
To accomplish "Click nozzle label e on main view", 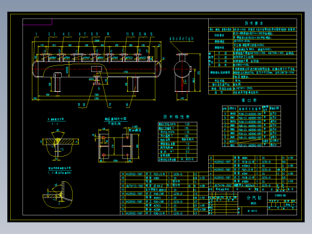I will (111, 51).
